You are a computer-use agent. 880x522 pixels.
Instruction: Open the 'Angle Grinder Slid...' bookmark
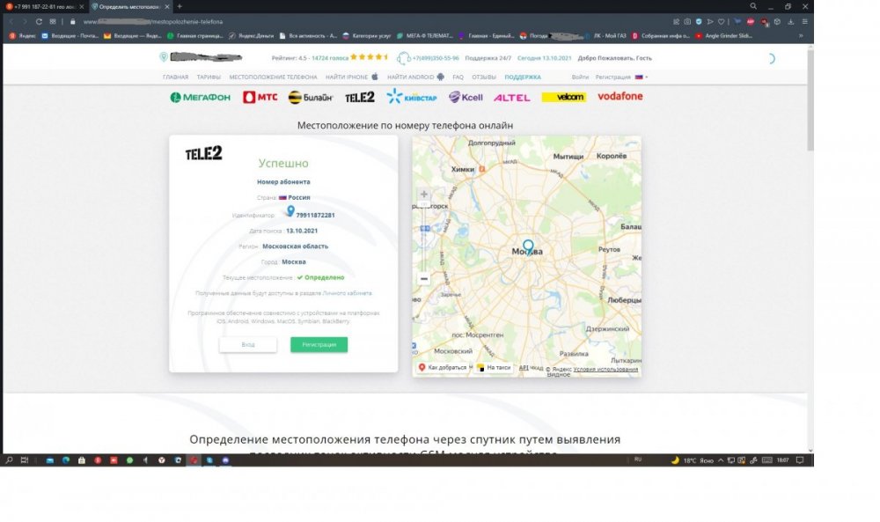pyautogui.click(x=724, y=35)
